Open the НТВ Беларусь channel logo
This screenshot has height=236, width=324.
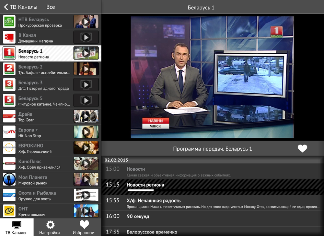[9, 21]
